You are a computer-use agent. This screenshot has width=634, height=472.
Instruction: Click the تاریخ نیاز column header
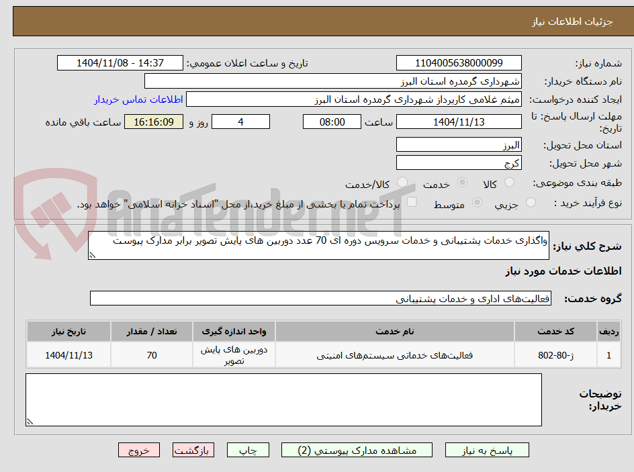tap(69, 332)
